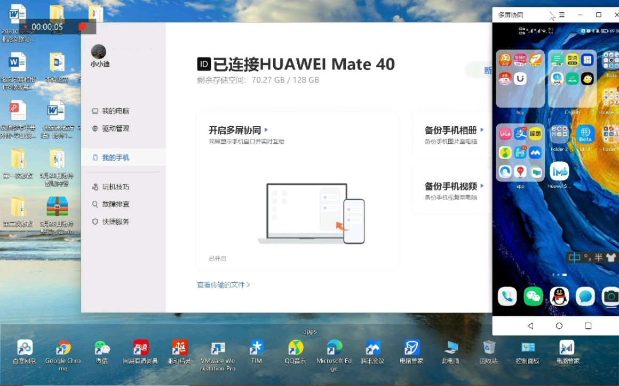Open the Phone dialer app on the phone dock
The height and width of the screenshot is (386, 619).
coord(506,296)
